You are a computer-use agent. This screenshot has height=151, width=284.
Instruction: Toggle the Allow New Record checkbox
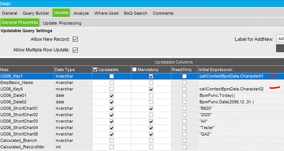tap(75, 39)
